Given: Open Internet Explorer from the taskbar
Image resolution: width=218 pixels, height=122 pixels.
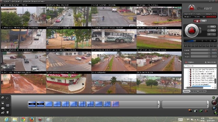Looking at the screenshot, I should [6, 119].
